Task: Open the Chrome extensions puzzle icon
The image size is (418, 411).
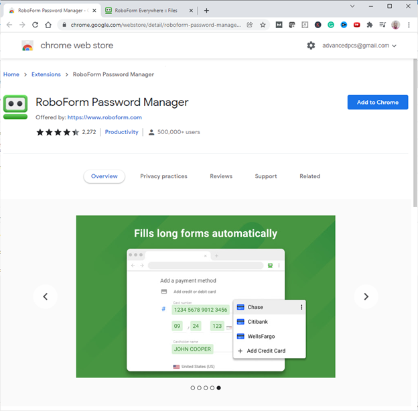Action: (369, 25)
